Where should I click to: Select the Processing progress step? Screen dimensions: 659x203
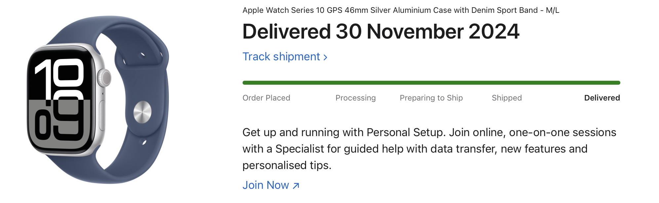(x=355, y=98)
